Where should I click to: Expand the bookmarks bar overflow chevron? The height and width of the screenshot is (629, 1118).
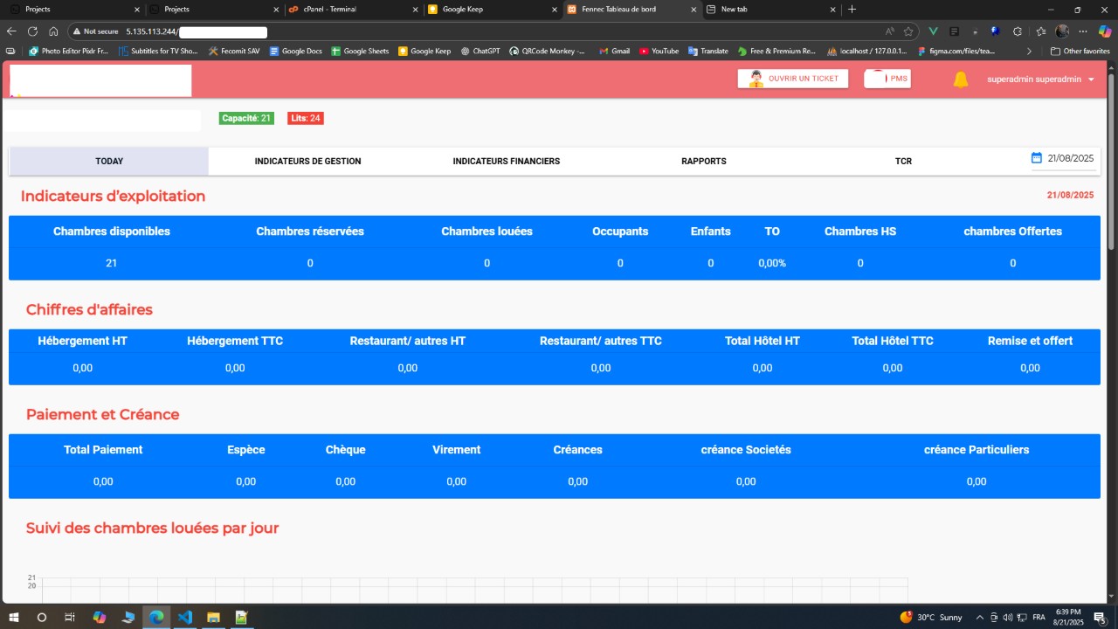click(x=1029, y=51)
